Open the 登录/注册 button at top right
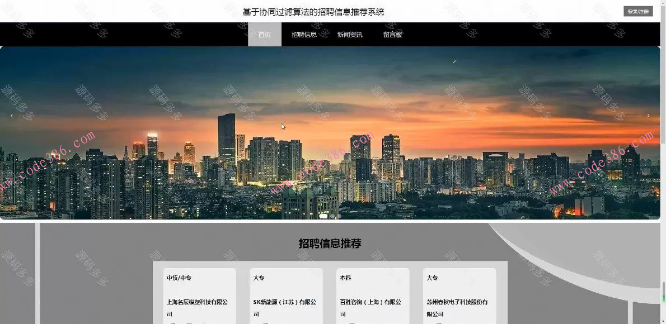This screenshot has width=666, height=324. (x=640, y=10)
